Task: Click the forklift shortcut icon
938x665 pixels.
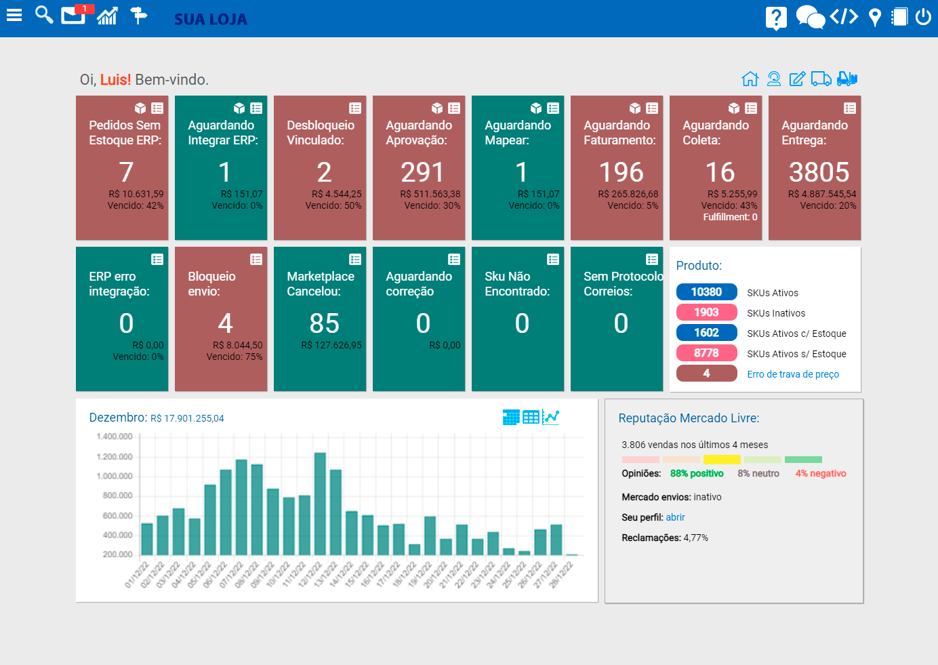Action: (x=847, y=79)
